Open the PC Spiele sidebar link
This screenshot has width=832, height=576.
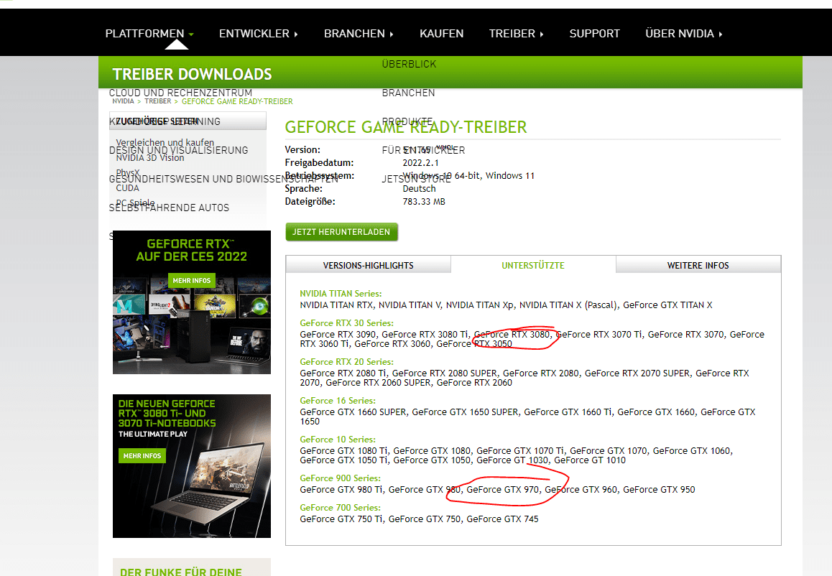[x=135, y=203]
